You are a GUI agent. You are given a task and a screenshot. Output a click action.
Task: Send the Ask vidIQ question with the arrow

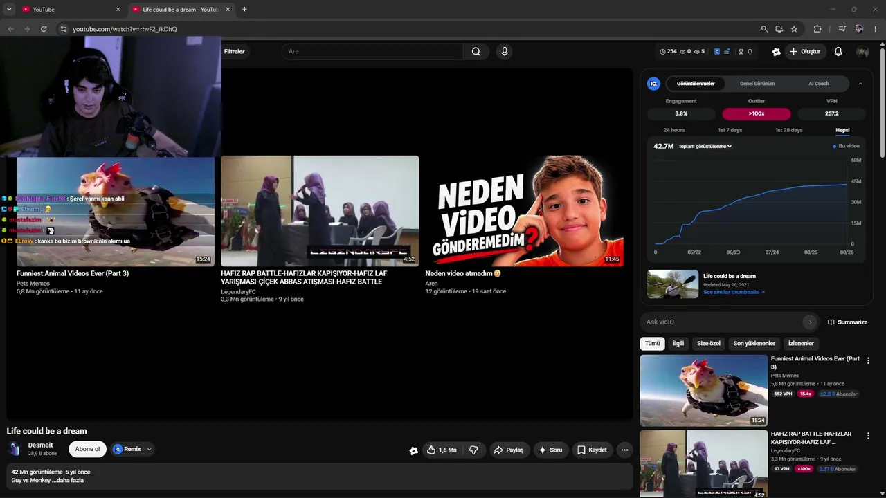(810, 322)
